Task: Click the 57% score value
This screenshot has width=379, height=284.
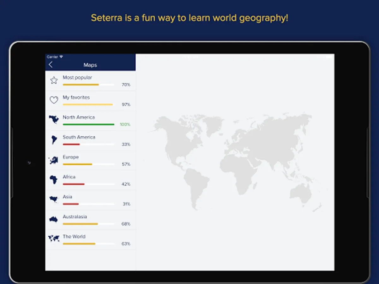Action: click(x=126, y=164)
